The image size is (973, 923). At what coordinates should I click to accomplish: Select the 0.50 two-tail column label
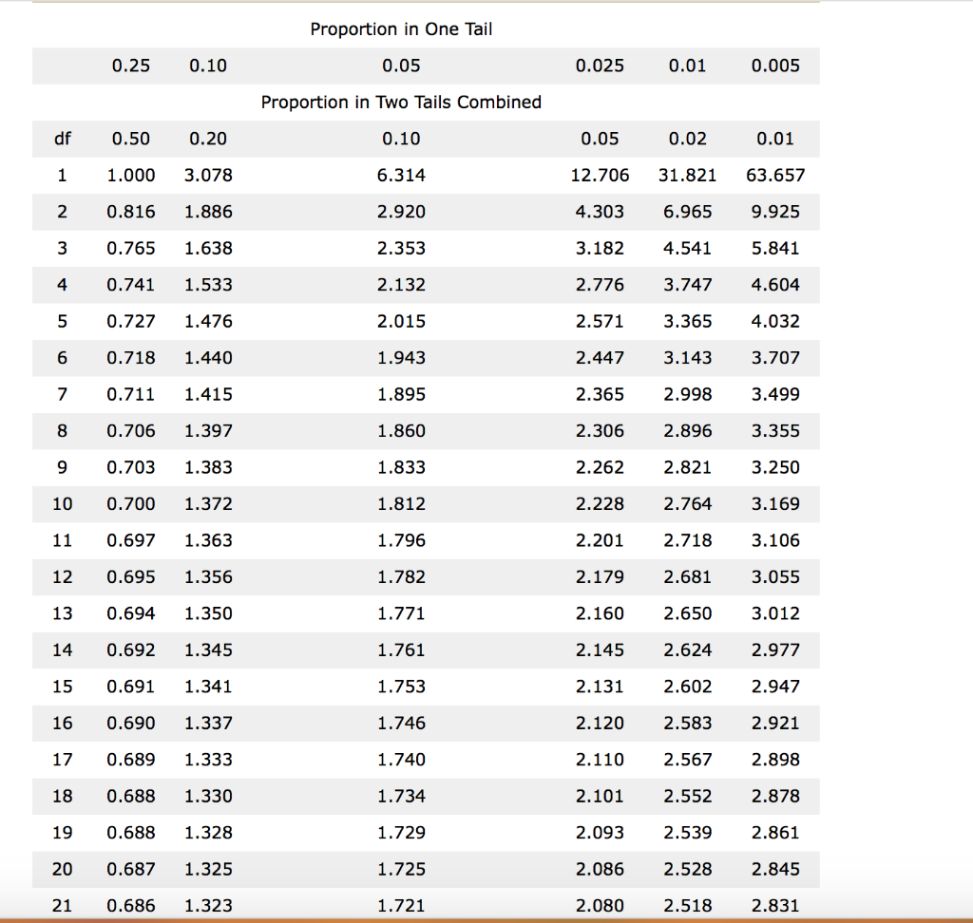click(131, 139)
